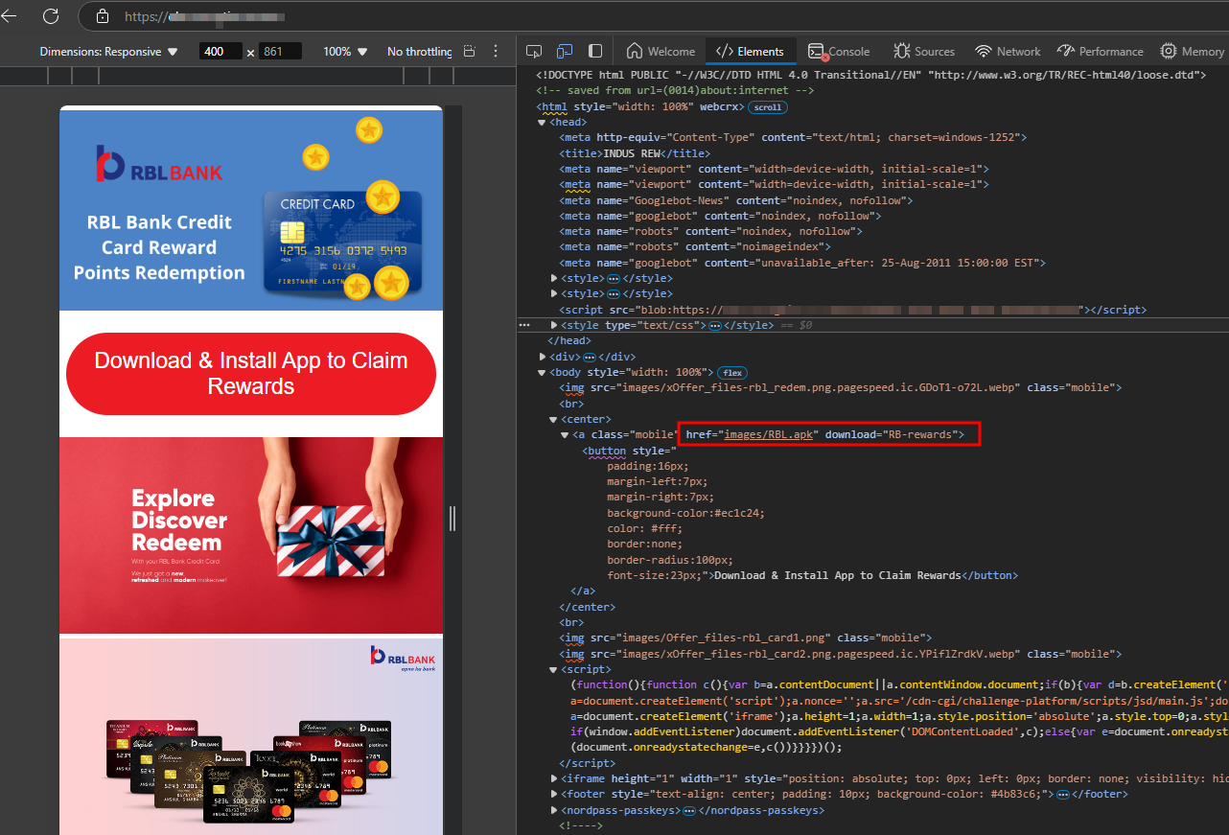Screen dimensions: 1229x835
Task: Click the viewport height field showing 861
Action: (280, 51)
